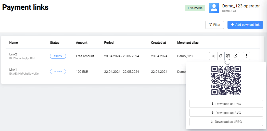Click the Live mode badge
Viewport: 267px width, 131px height.
(195, 8)
